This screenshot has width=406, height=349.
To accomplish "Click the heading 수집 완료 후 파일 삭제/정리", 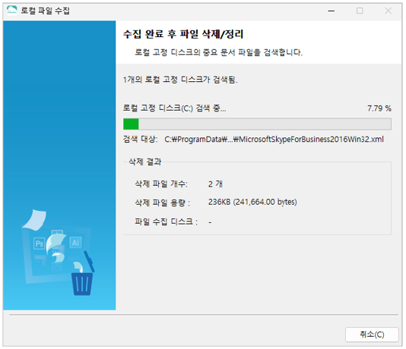I will pos(183,34).
